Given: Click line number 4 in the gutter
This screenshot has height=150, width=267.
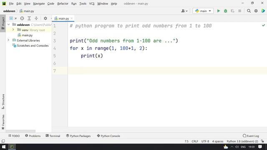Looking at the screenshot, I should pos(55,48).
